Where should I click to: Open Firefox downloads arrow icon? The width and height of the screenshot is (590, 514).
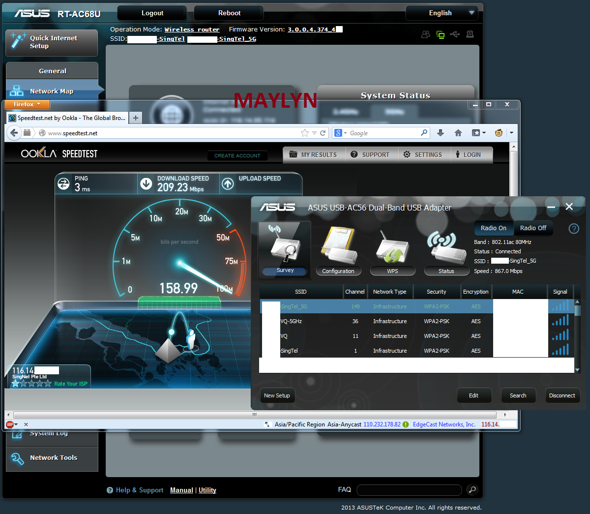(x=441, y=133)
